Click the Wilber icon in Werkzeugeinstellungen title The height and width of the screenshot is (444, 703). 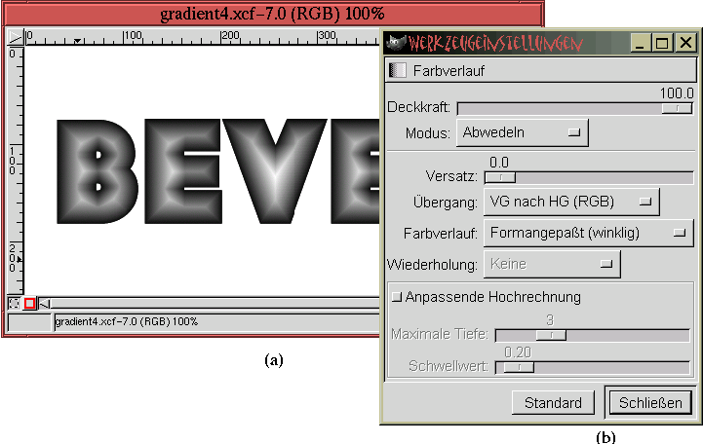(x=396, y=43)
